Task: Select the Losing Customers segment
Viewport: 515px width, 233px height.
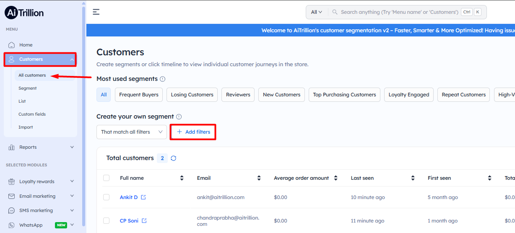Action: tap(192, 95)
